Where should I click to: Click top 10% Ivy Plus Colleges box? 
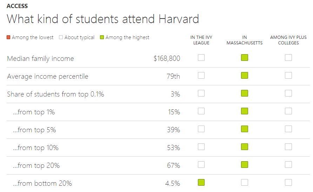point(288,147)
